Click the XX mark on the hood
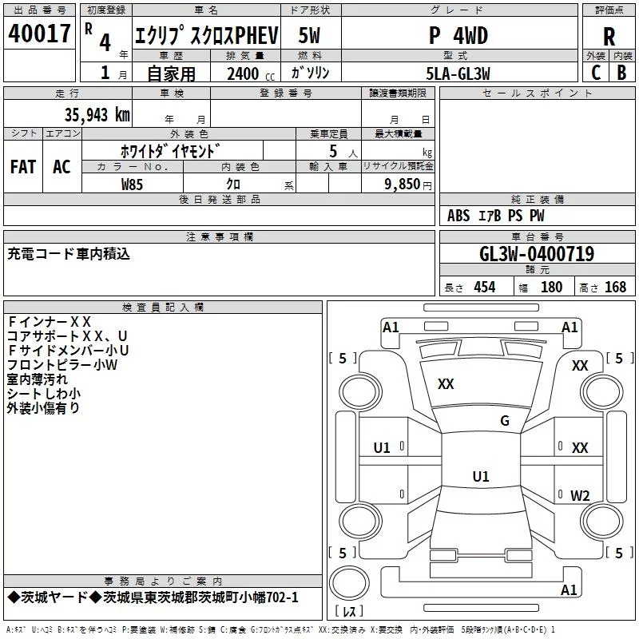Screen dimensions: 639x639 point(446,384)
